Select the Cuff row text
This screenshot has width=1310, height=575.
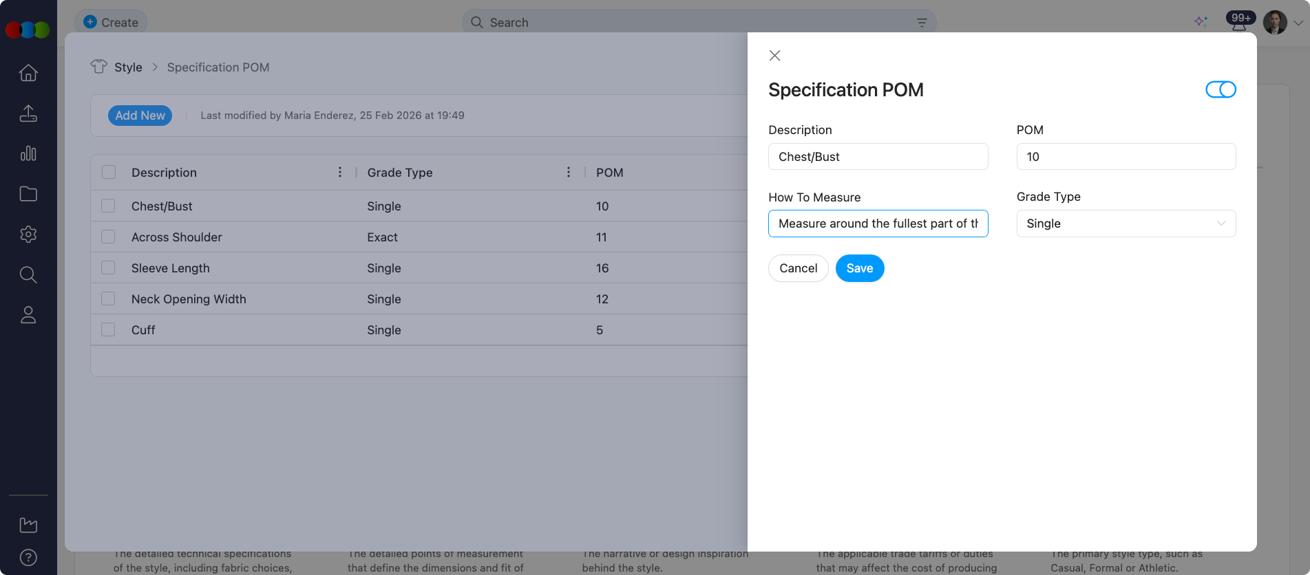click(x=143, y=330)
